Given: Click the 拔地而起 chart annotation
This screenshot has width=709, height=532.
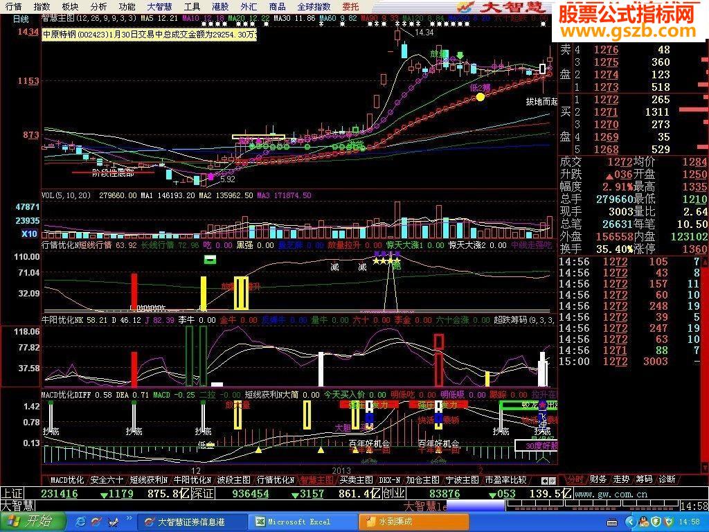Looking at the screenshot, I should click(541, 102).
